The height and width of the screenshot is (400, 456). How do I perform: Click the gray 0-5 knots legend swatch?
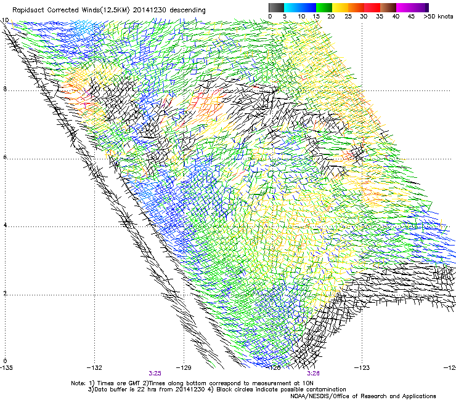pos(276,7)
